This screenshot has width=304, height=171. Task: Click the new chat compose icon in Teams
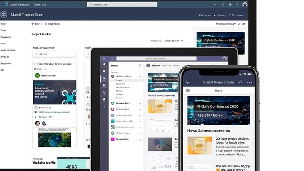click(x=113, y=58)
